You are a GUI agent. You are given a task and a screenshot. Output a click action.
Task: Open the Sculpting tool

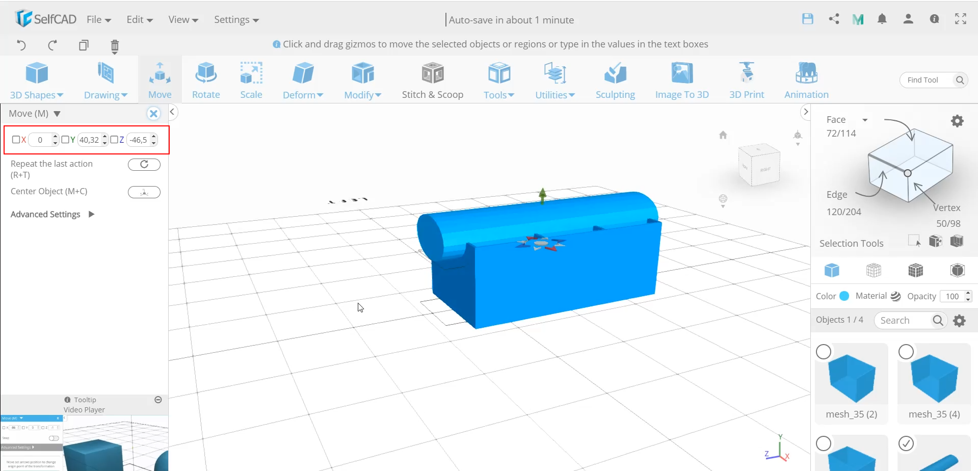click(615, 81)
